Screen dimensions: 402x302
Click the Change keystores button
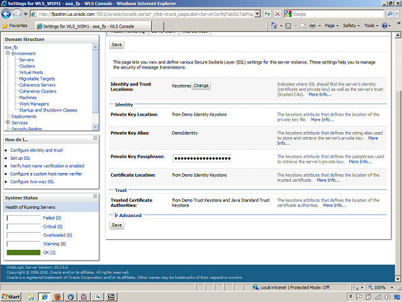click(x=201, y=85)
